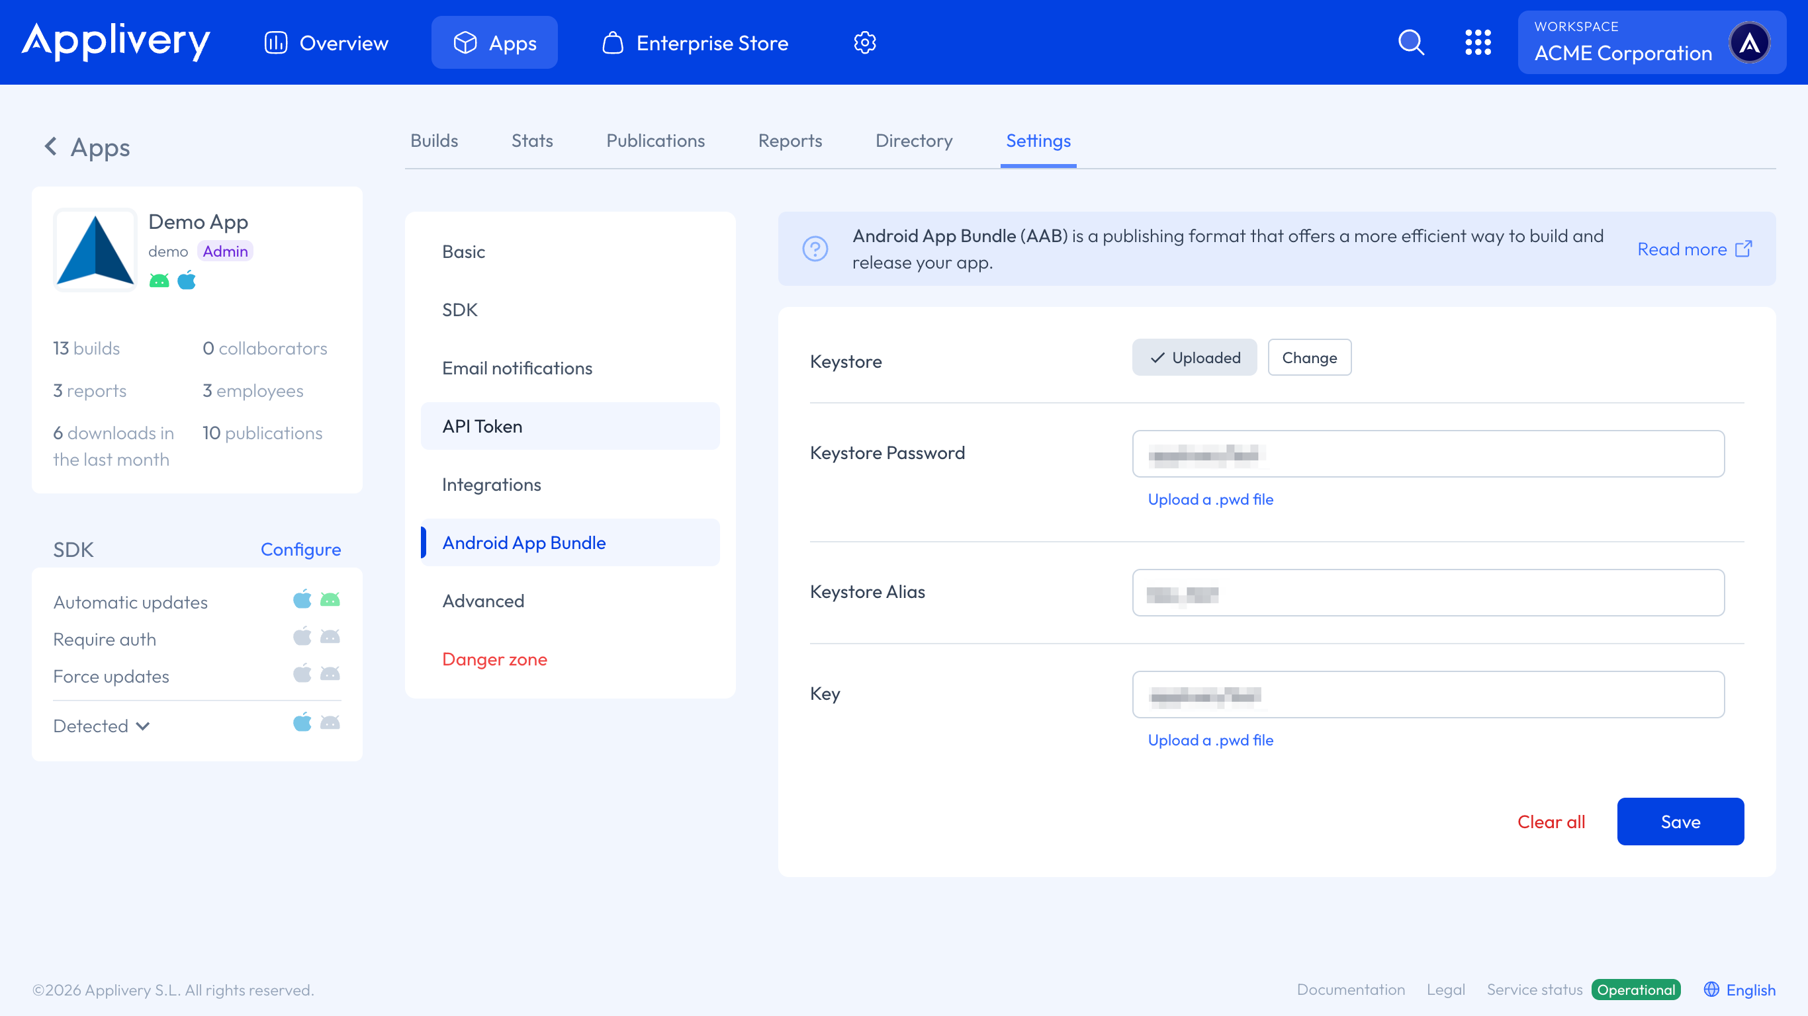The image size is (1808, 1016).
Task: Click the Keystore Alias input field
Action: pyautogui.click(x=1427, y=593)
